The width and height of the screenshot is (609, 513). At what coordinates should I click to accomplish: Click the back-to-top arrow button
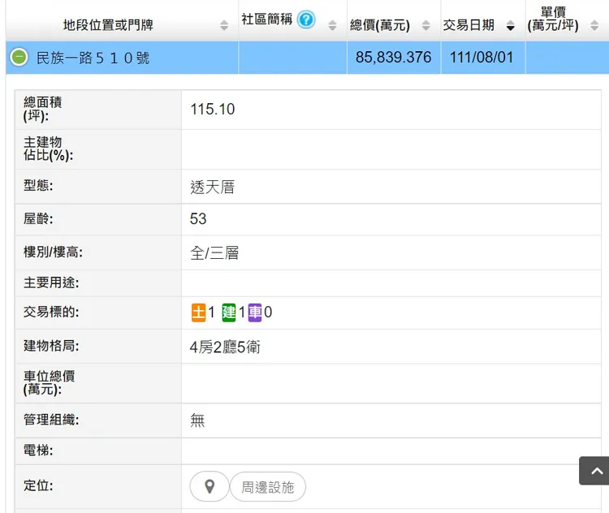click(594, 471)
